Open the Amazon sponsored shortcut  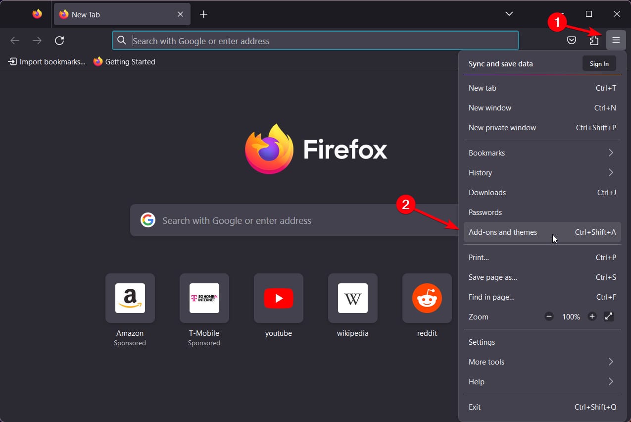pyautogui.click(x=130, y=298)
